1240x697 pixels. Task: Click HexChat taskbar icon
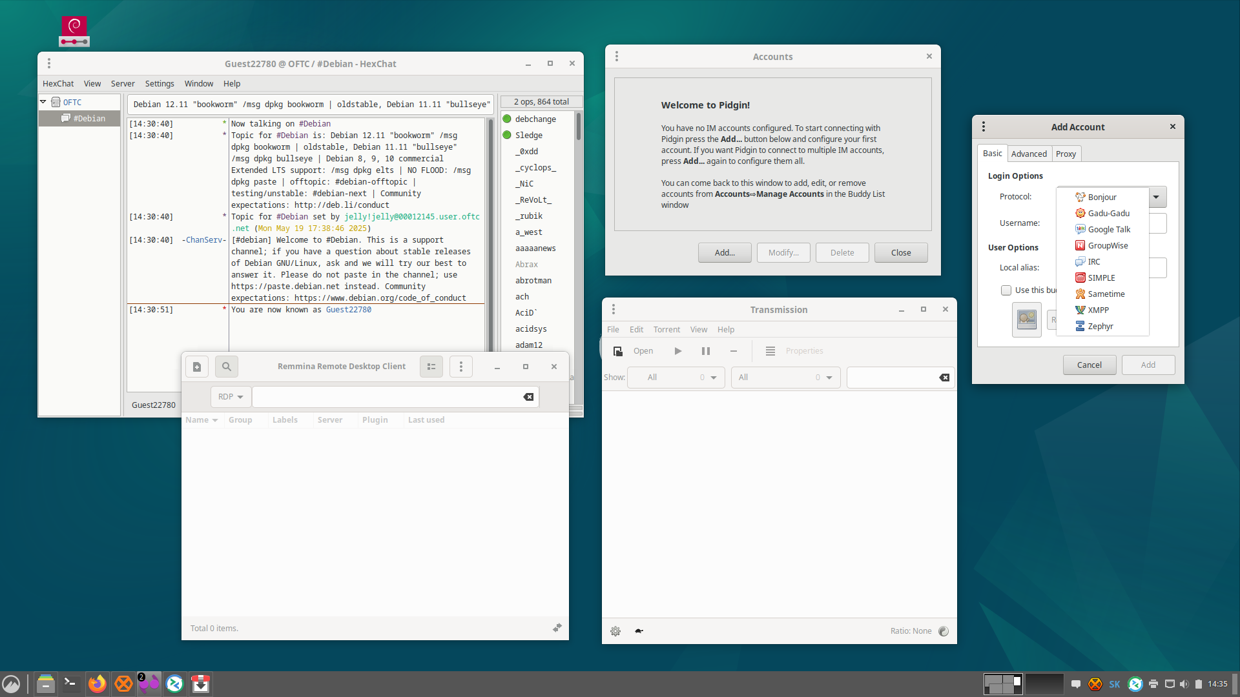(123, 683)
